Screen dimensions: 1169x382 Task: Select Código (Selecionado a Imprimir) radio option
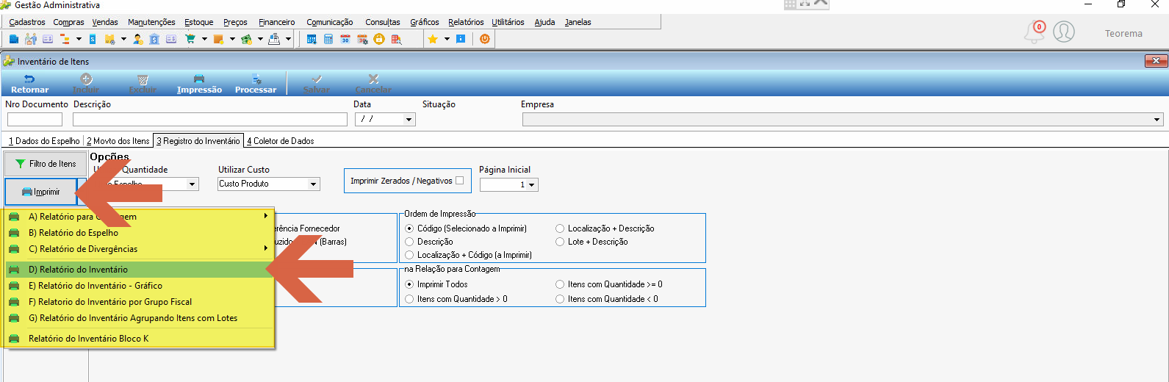coord(409,228)
